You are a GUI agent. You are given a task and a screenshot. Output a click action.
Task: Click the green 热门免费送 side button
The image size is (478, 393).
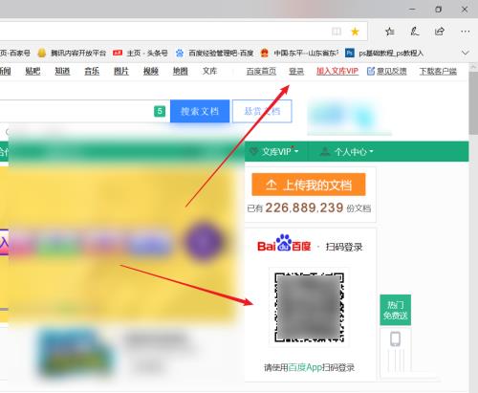coord(396,310)
